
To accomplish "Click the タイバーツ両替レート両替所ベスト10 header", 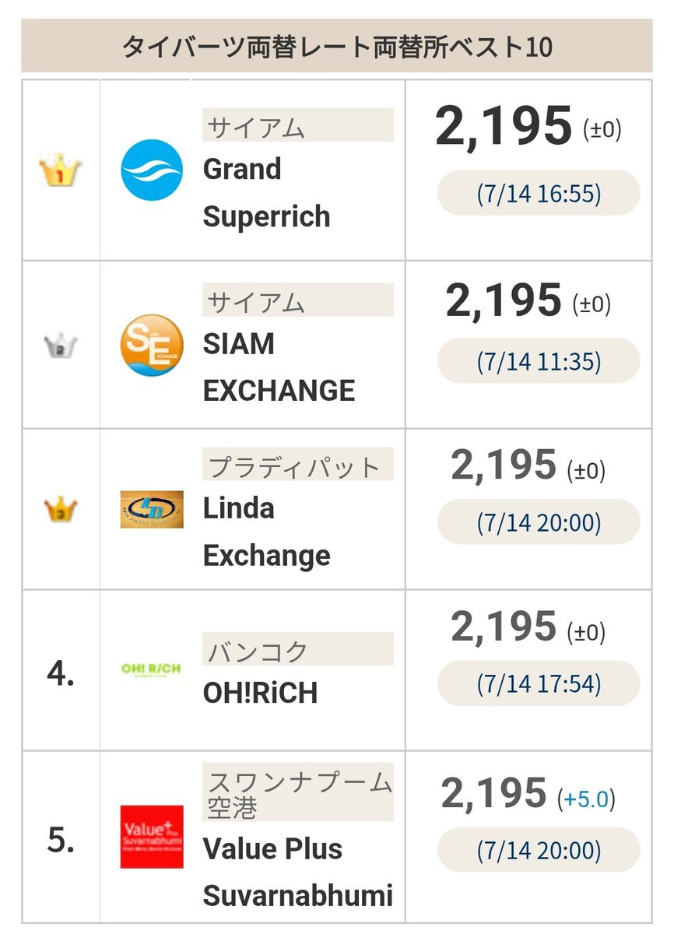I will click(337, 47).
